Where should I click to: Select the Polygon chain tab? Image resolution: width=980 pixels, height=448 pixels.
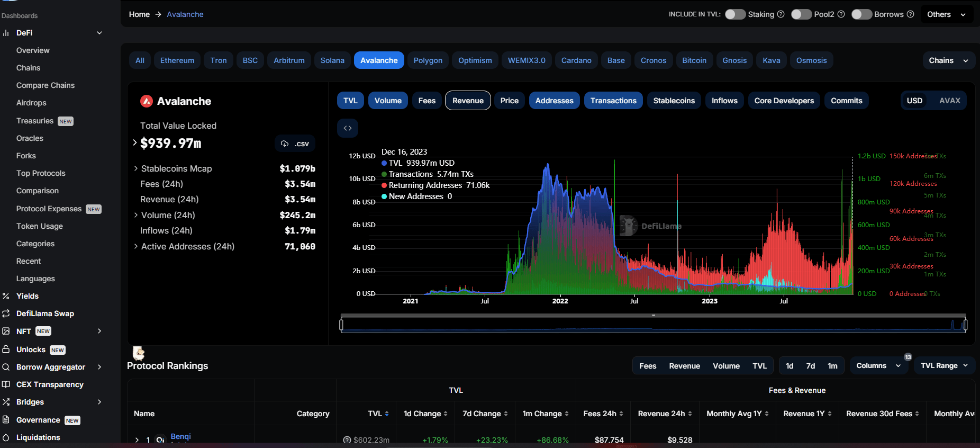(428, 60)
